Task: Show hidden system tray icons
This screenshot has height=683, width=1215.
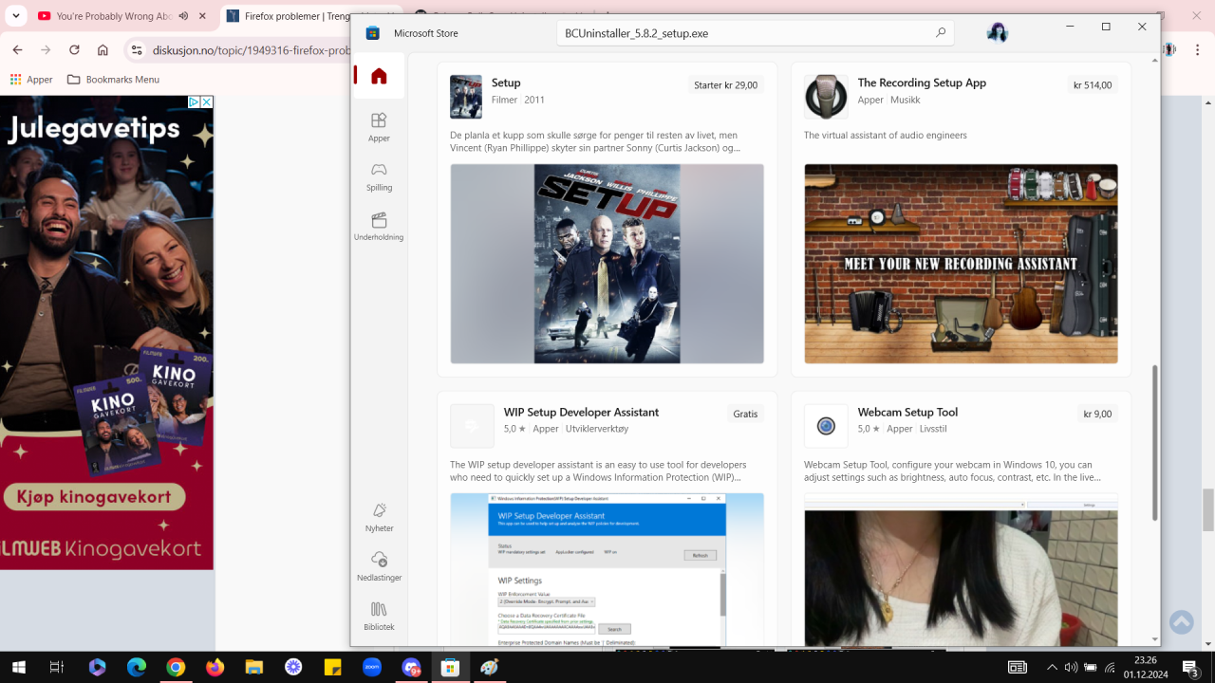Action: [x=1051, y=668]
